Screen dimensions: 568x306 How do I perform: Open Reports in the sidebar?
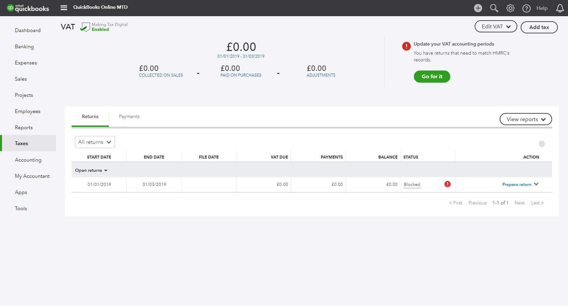pyautogui.click(x=24, y=128)
